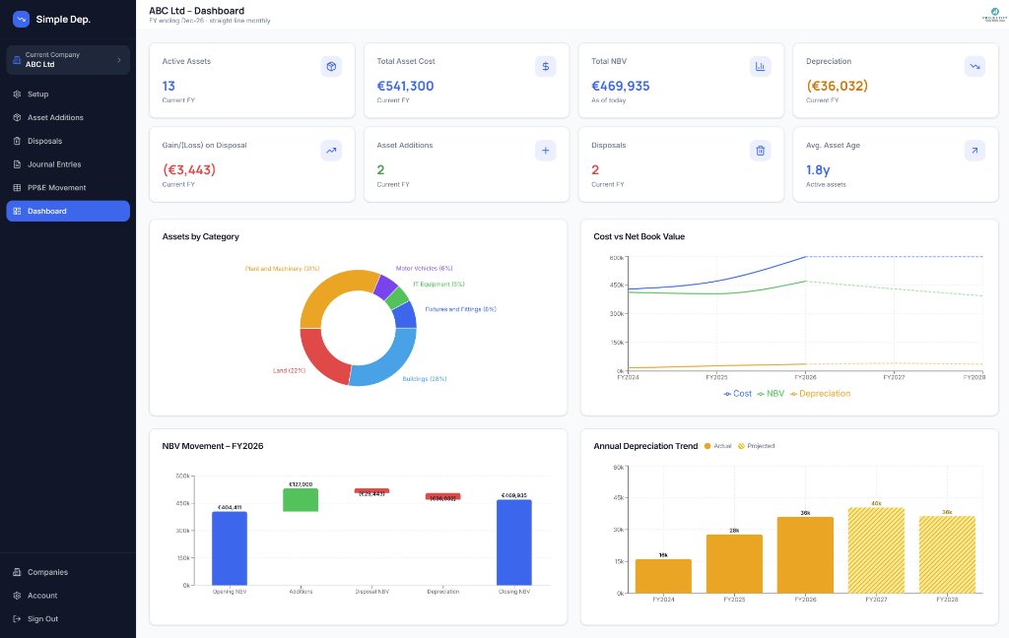Click the Disposals card trash icon
The width and height of the screenshot is (1009, 638).
coord(760,151)
